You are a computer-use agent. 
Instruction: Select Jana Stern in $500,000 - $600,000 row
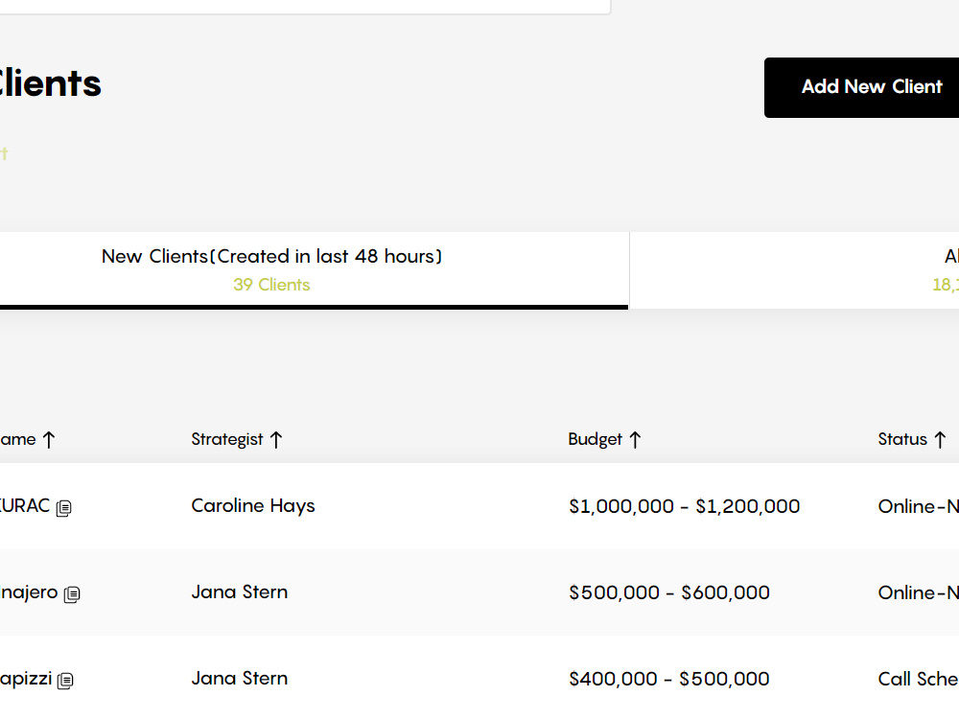coord(239,591)
